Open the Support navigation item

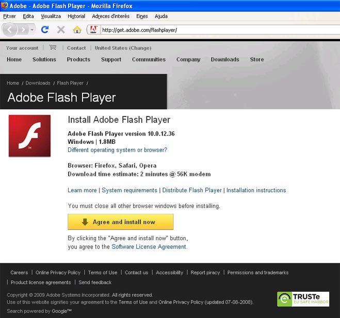(x=111, y=59)
